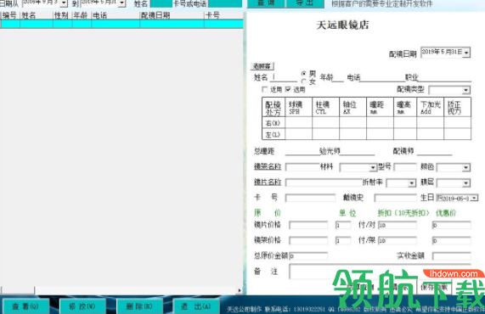Tick the 近用 checkbox
Viewport: 485px width, 314px height.
coord(265,89)
